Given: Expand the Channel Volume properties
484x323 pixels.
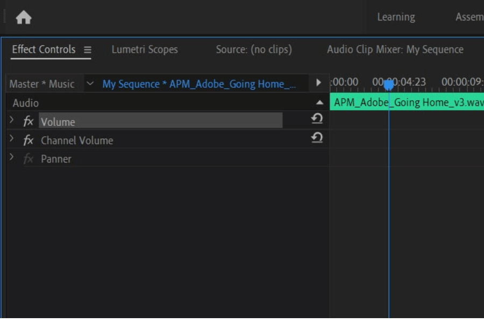Looking at the screenshot, I should click(x=12, y=139).
